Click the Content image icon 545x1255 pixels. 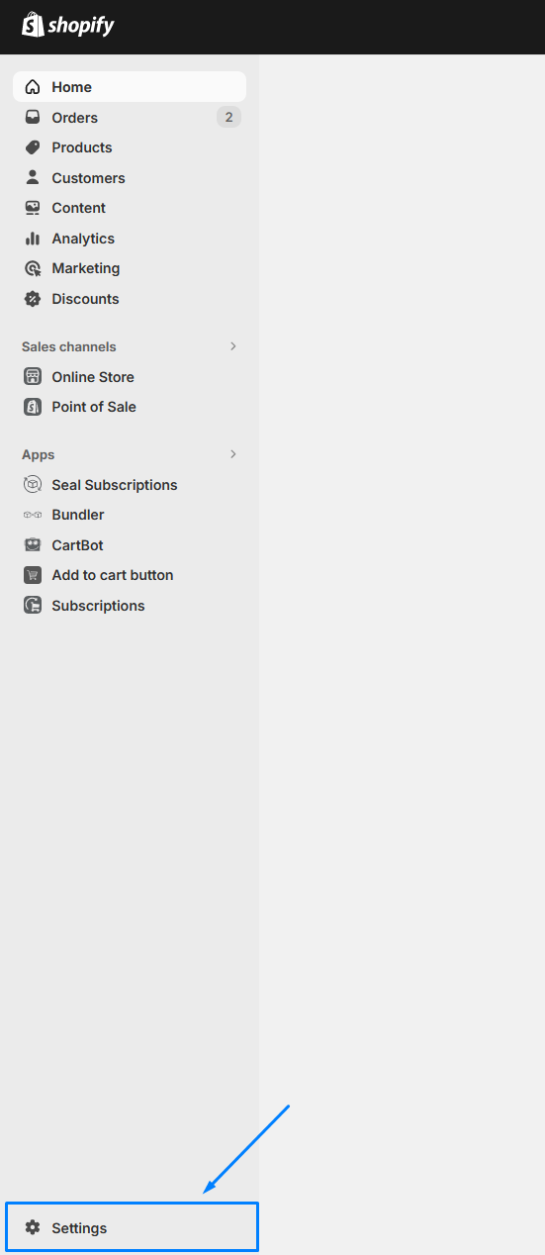(x=33, y=208)
